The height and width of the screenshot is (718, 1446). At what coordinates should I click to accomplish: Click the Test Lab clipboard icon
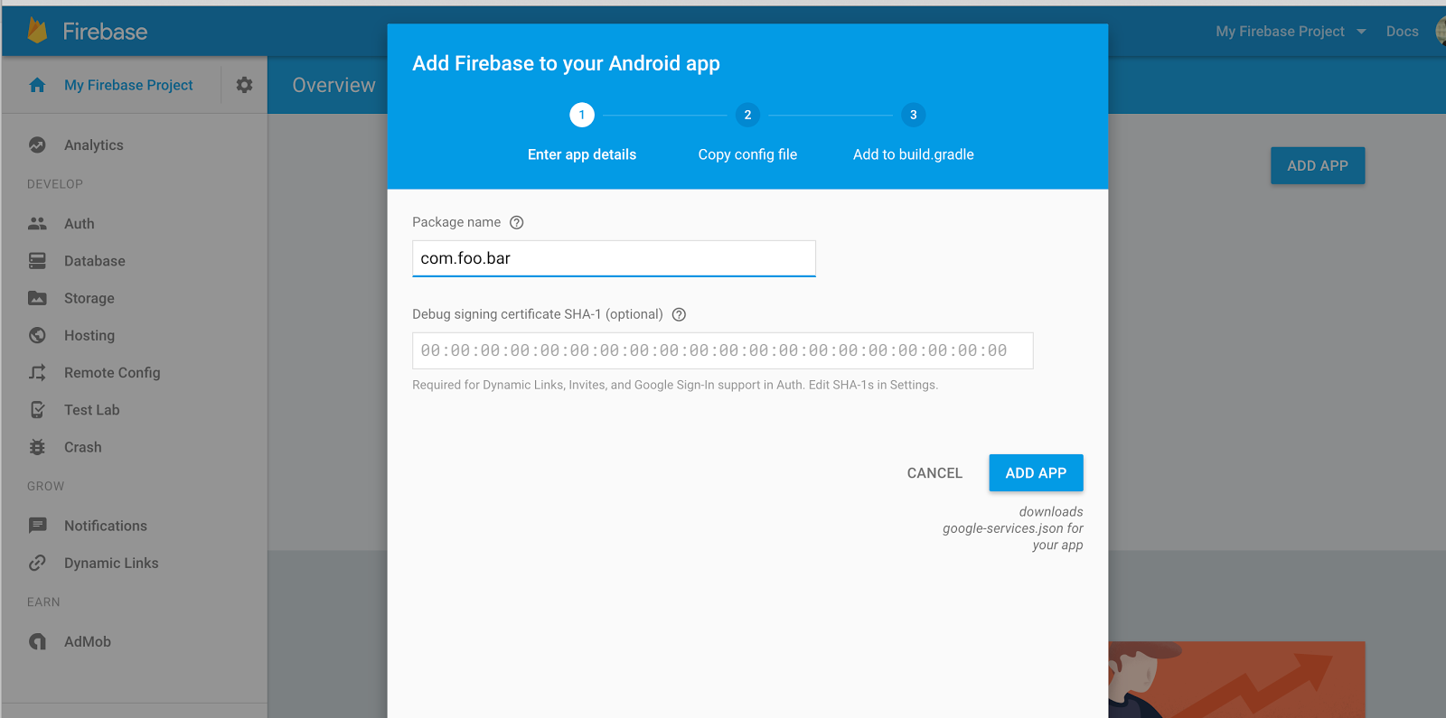(x=37, y=410)
